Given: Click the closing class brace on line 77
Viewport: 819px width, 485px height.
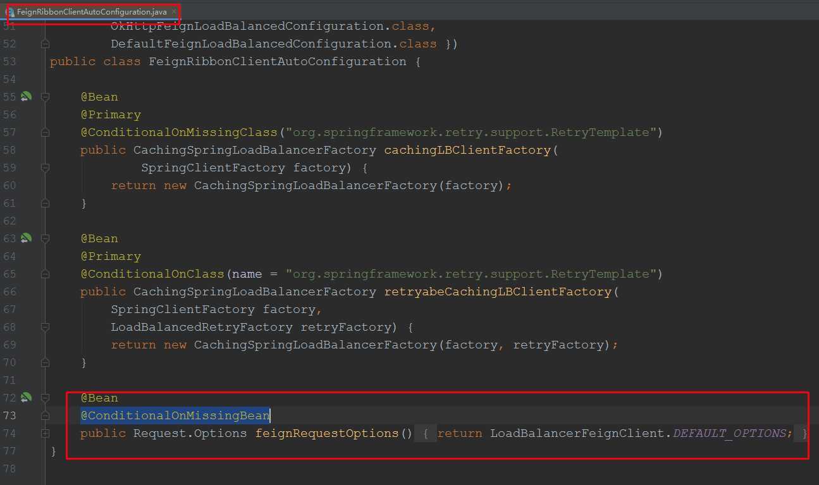Looking at the screenshot, I should point(54,451).
